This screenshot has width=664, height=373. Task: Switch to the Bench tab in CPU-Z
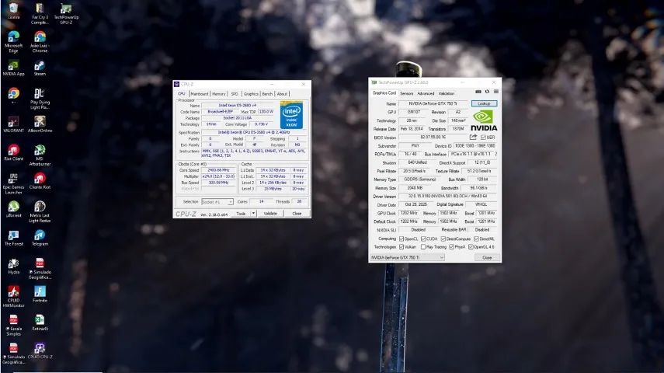coord(267,94)
